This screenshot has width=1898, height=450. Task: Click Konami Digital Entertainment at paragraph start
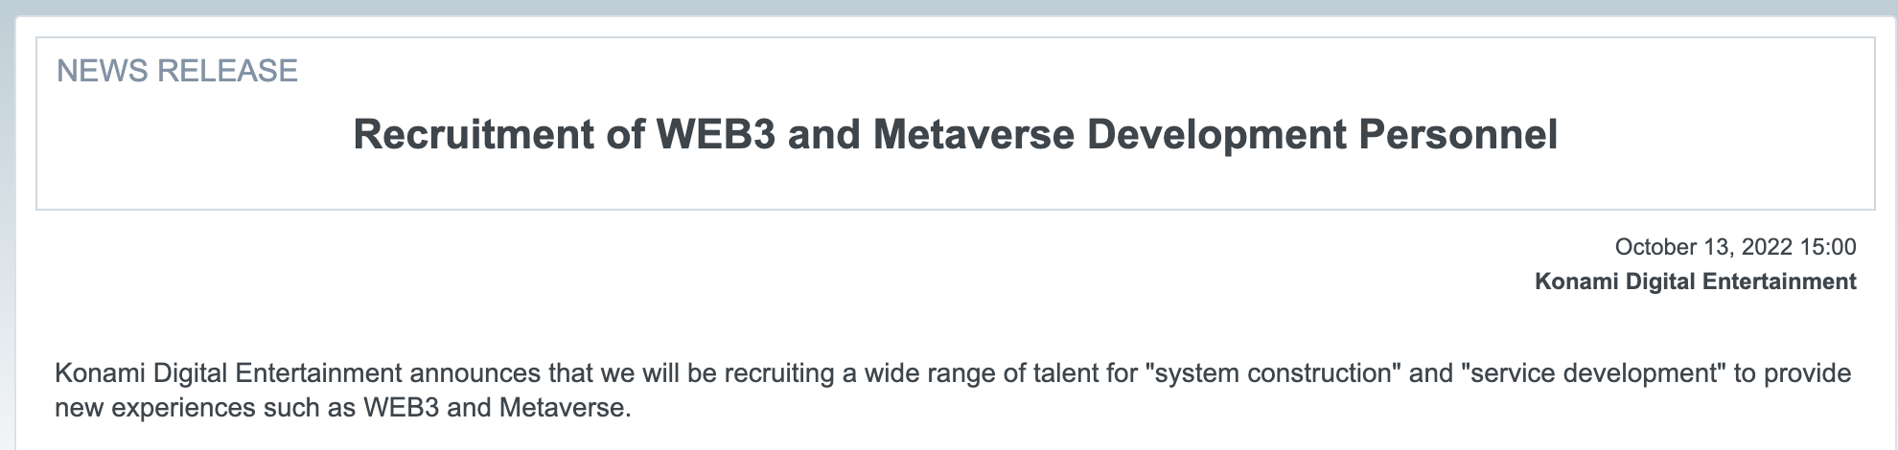[x=228, y=372]
